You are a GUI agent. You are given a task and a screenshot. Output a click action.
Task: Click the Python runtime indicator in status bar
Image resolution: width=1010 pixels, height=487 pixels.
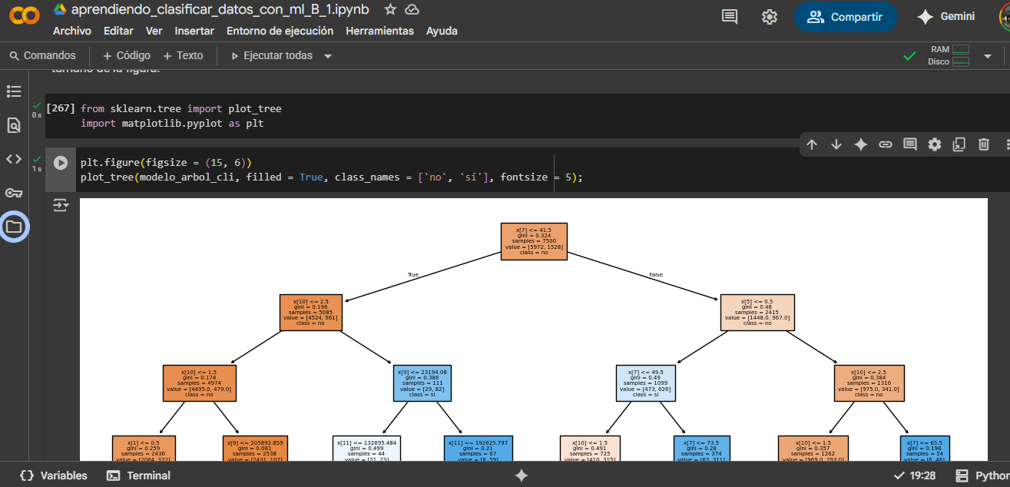[981, 475]
